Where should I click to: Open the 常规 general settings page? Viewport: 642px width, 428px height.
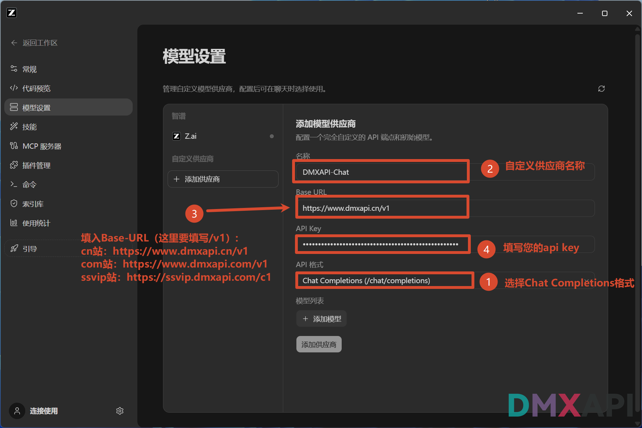(x=68, y=69)
